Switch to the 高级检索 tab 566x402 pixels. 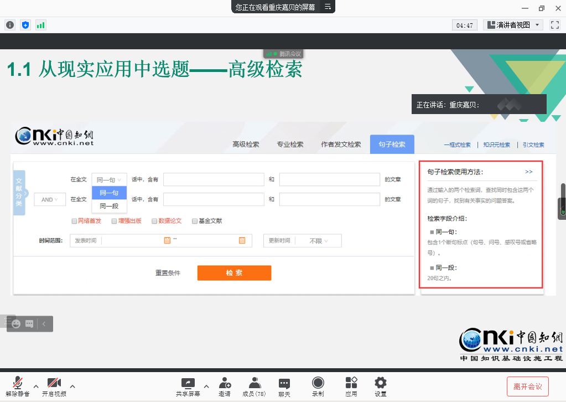pos(246,145)
